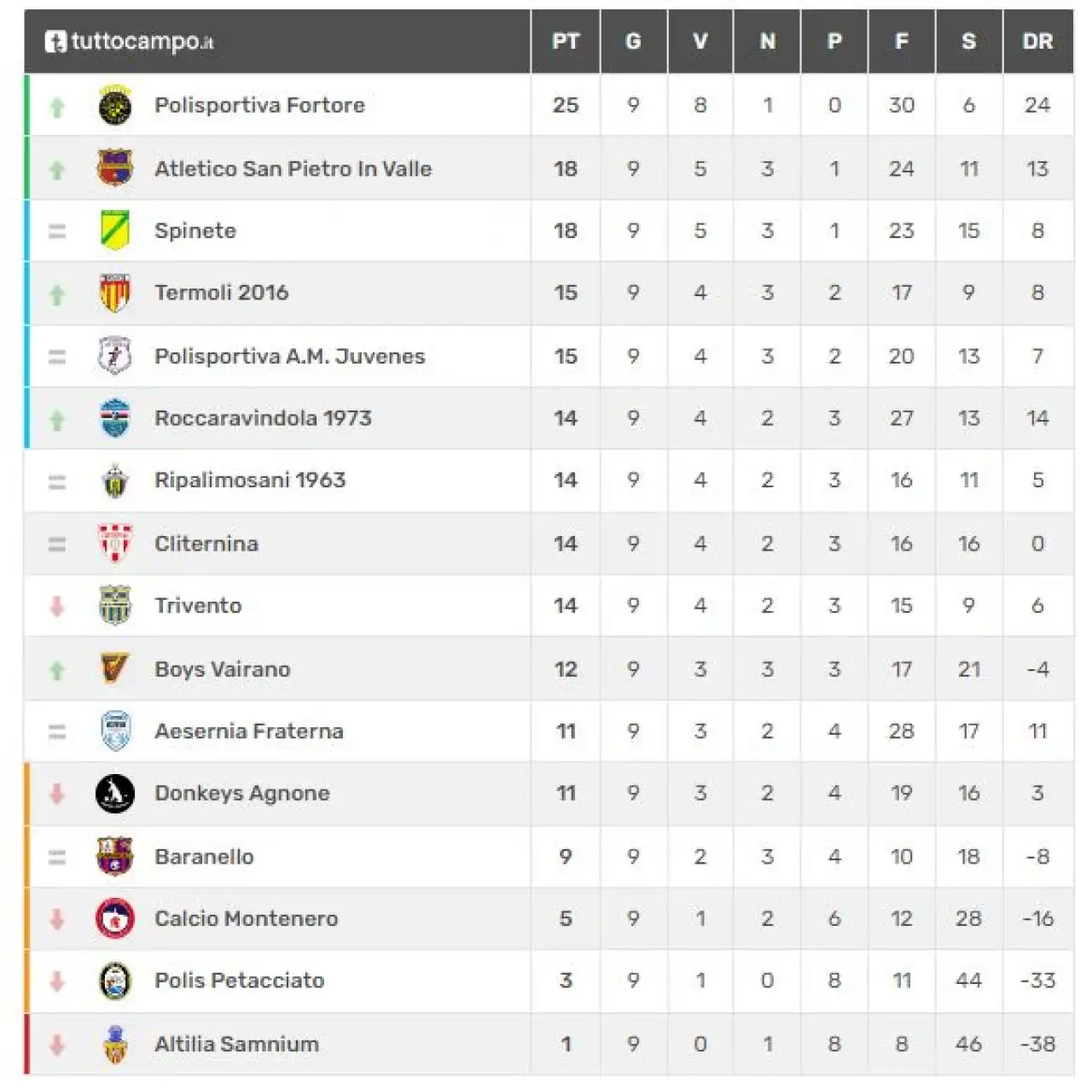The height and width of the screenshot is (1089, 1092).
Task: Open the Altilia Samnium team link
Action: tap(236, 1044)
